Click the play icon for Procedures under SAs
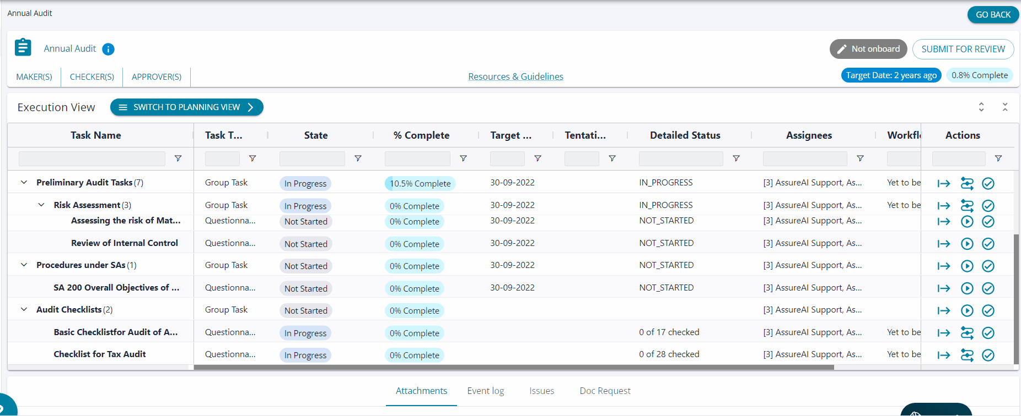This screenshot has width=1021, height=416. click(x=967, y=266)
